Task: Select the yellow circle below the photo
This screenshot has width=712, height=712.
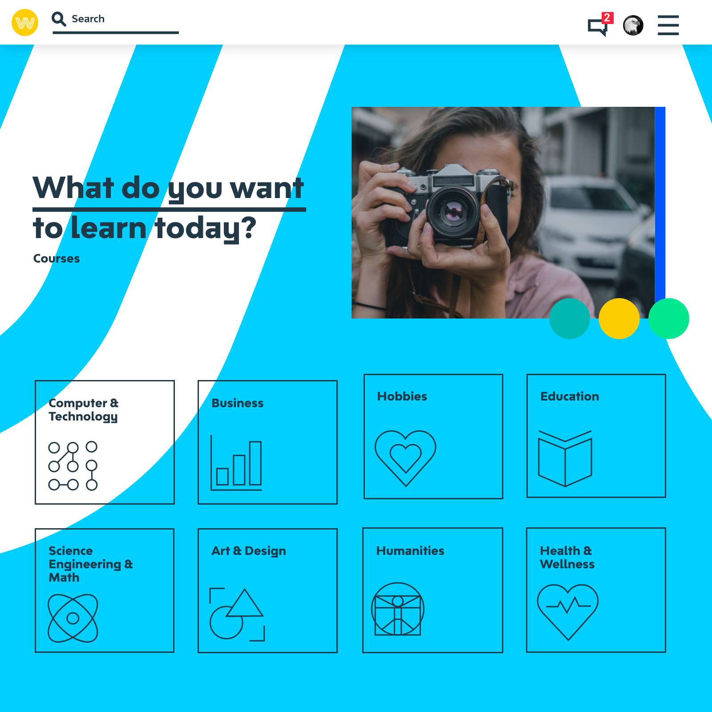Action: tap(619, 319)
